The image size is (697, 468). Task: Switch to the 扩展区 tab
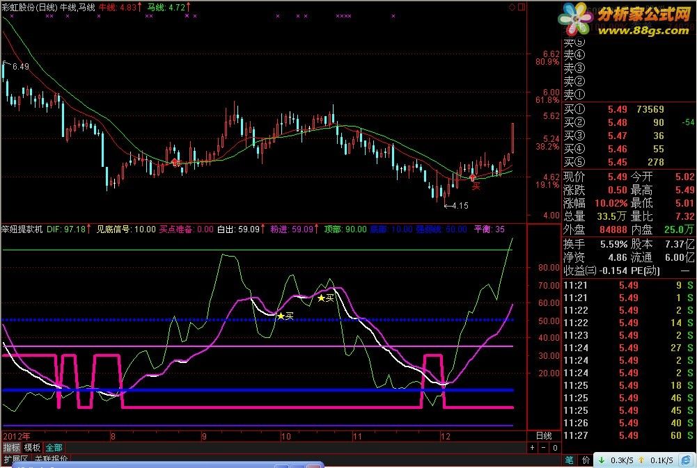click(x=15, y=459)
